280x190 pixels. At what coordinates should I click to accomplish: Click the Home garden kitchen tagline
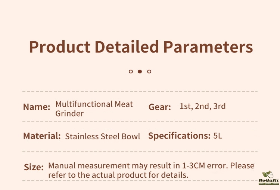click(x=269, y=184)
